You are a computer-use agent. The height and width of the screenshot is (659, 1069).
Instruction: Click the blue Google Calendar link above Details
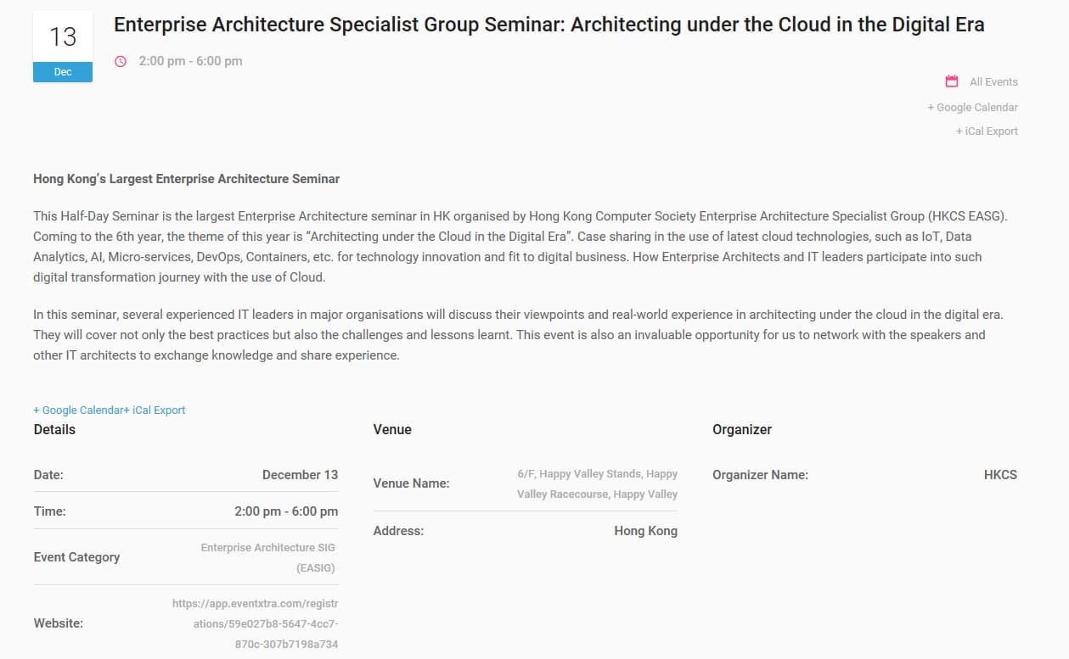[x=78, y=410]
